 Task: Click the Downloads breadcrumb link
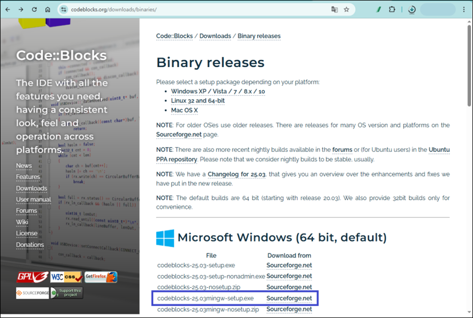coord(215,36)
